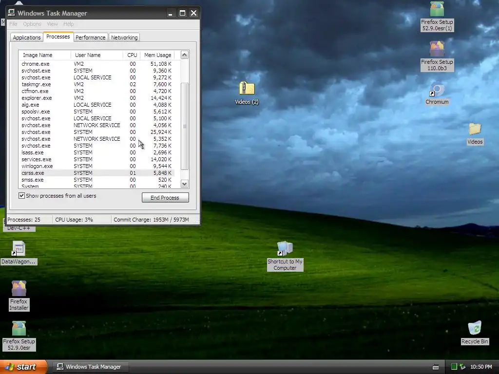Open the File menu
499x374 pixels.
click(13, 24)
